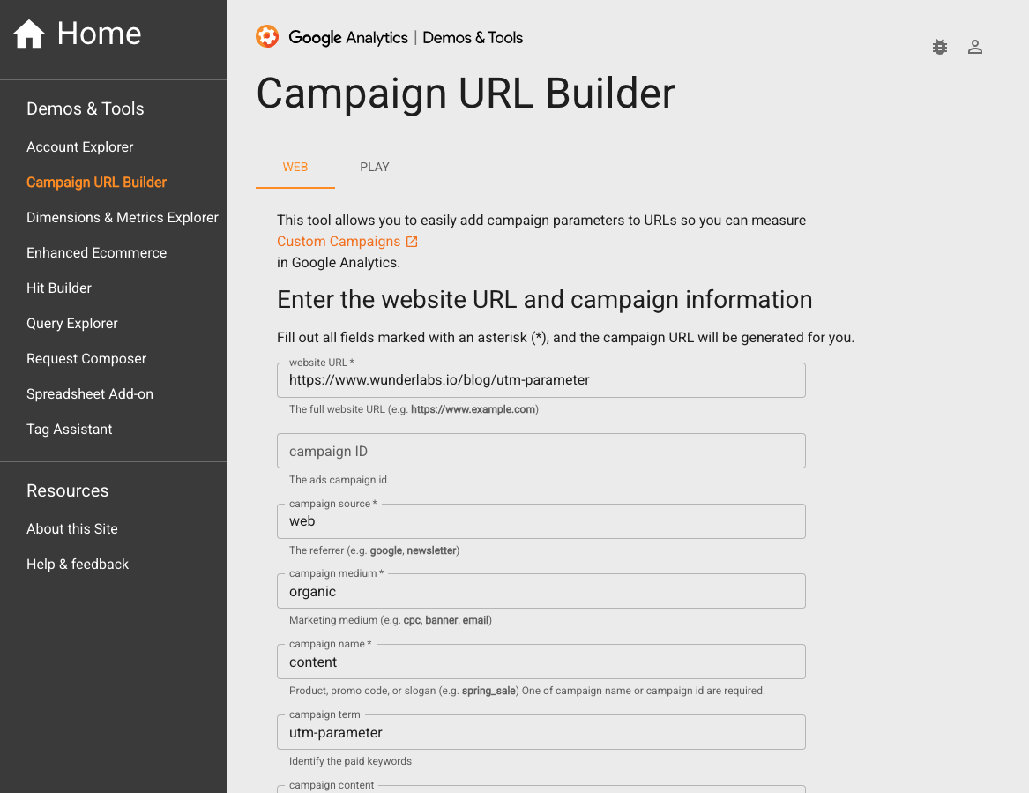Click the Google Analytics logo icon
Image resolution: width=1029 pixels, height=793 pixels.
click(x=267, y=37)
